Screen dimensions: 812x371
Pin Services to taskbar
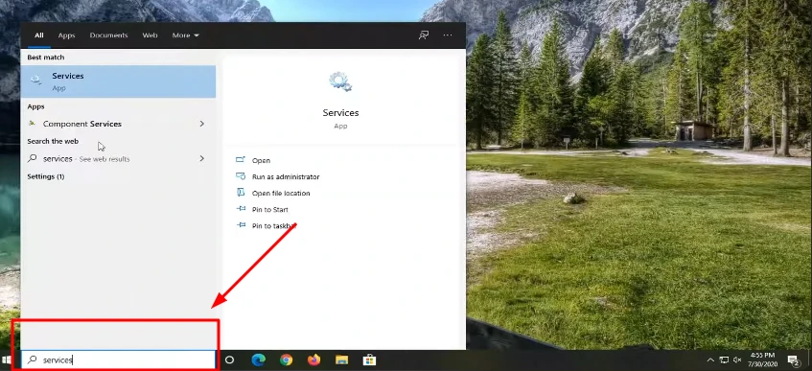(x=274, y=226)
